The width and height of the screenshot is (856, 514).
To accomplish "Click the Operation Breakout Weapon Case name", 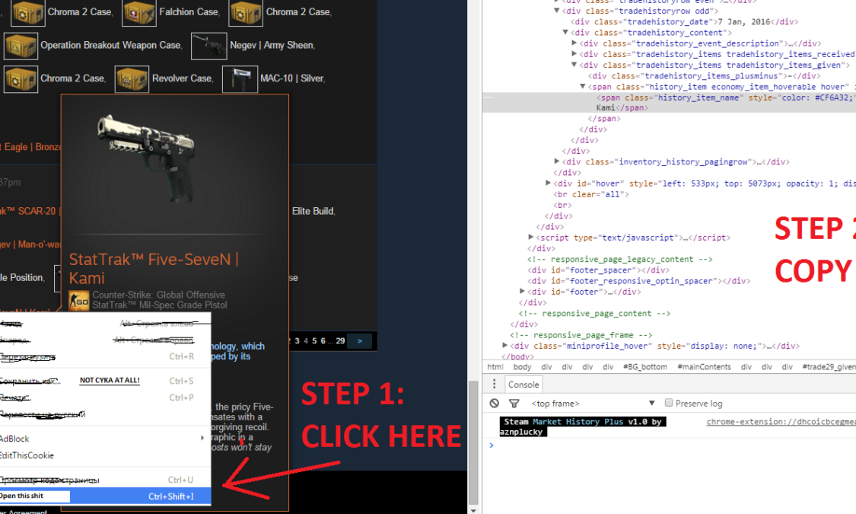I will point(111,46).
